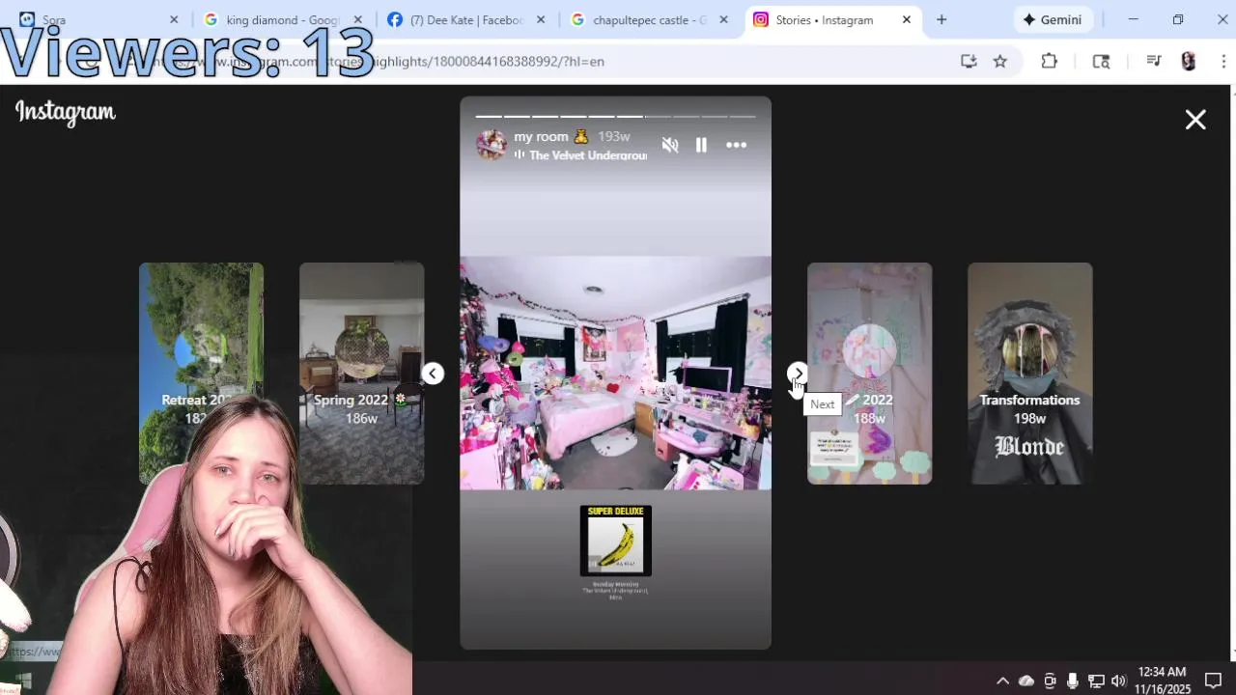This screenshot has height=695, width=1236.
Task: Open the my room profile avatar
Action: [x=492, y=145]
